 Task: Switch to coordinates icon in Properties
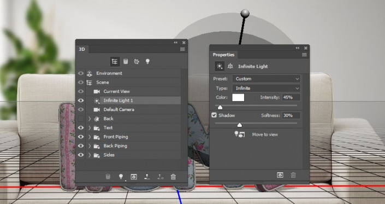pos(230,66)
